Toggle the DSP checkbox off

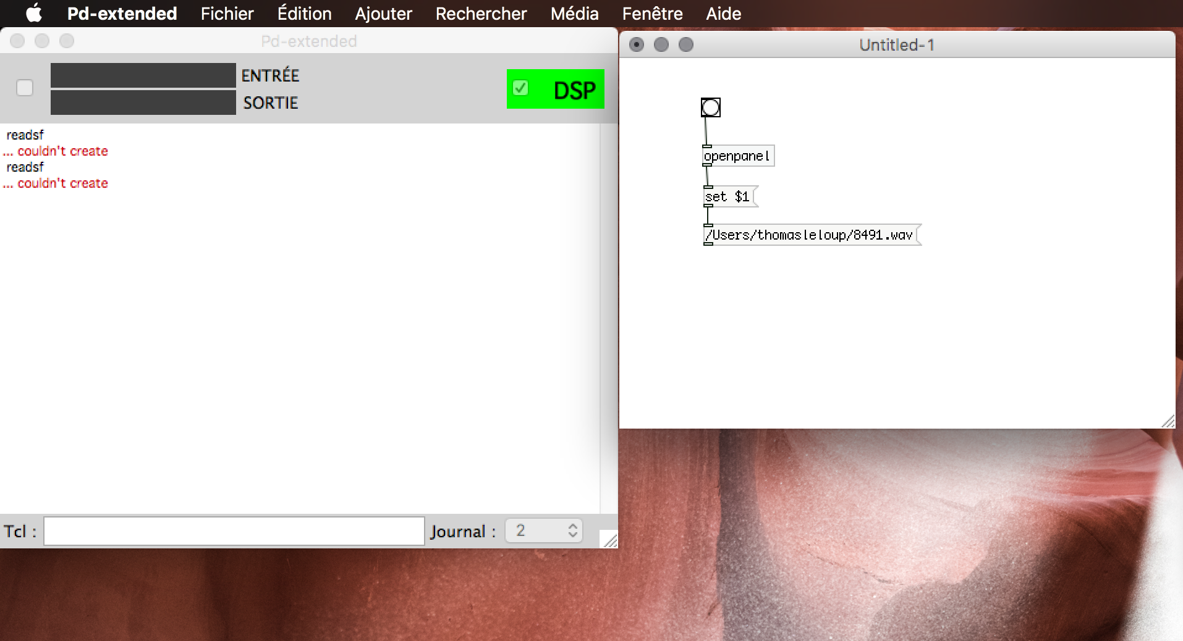click(520, 88)
